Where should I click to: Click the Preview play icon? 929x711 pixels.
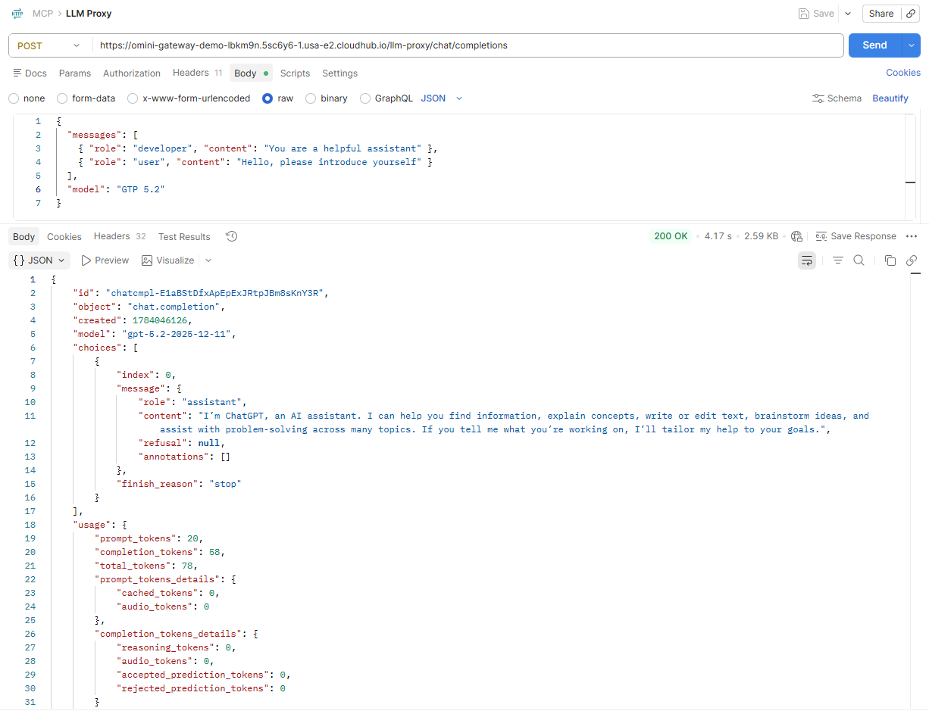pos(86,260)
